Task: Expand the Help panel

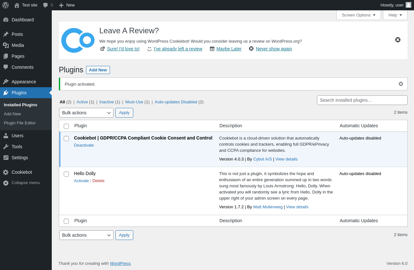Action: coord(395,15)
